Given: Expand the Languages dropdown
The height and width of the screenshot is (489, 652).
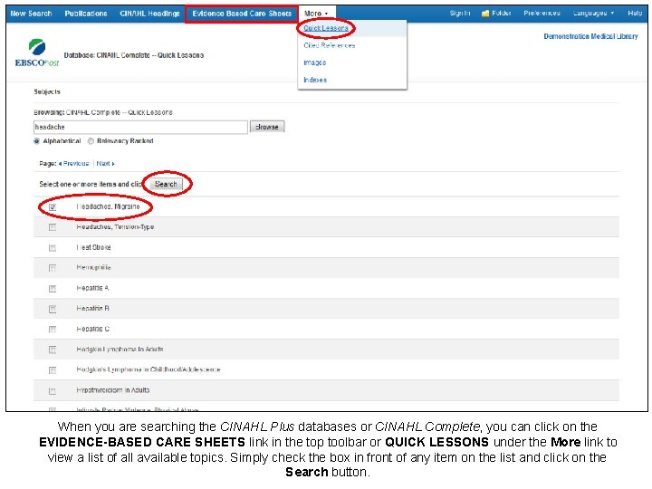Looking at the screenshot, I should [593, 14].
